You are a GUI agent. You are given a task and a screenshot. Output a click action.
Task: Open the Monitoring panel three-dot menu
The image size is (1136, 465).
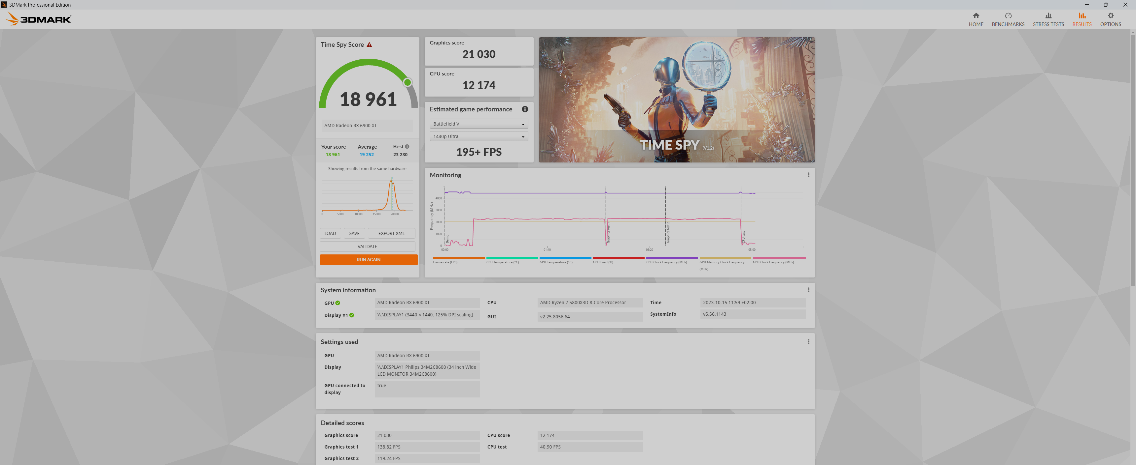[x=809, y=175]
